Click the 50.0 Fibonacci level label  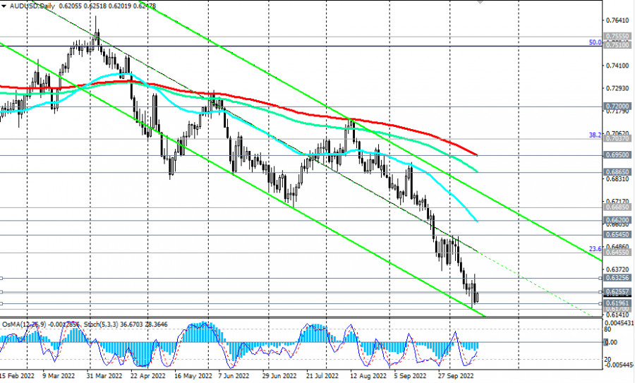coord(594,42)
